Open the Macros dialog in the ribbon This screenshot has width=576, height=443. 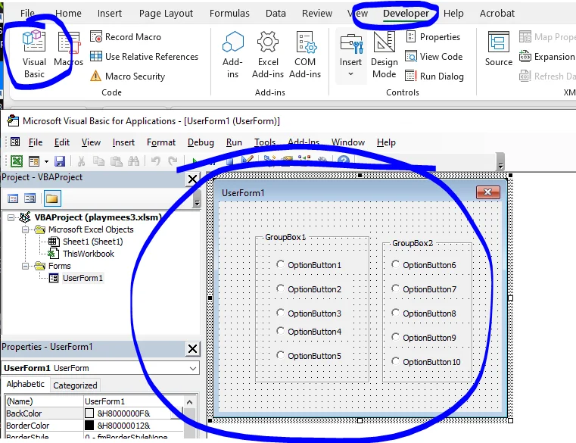click(68, 48)
